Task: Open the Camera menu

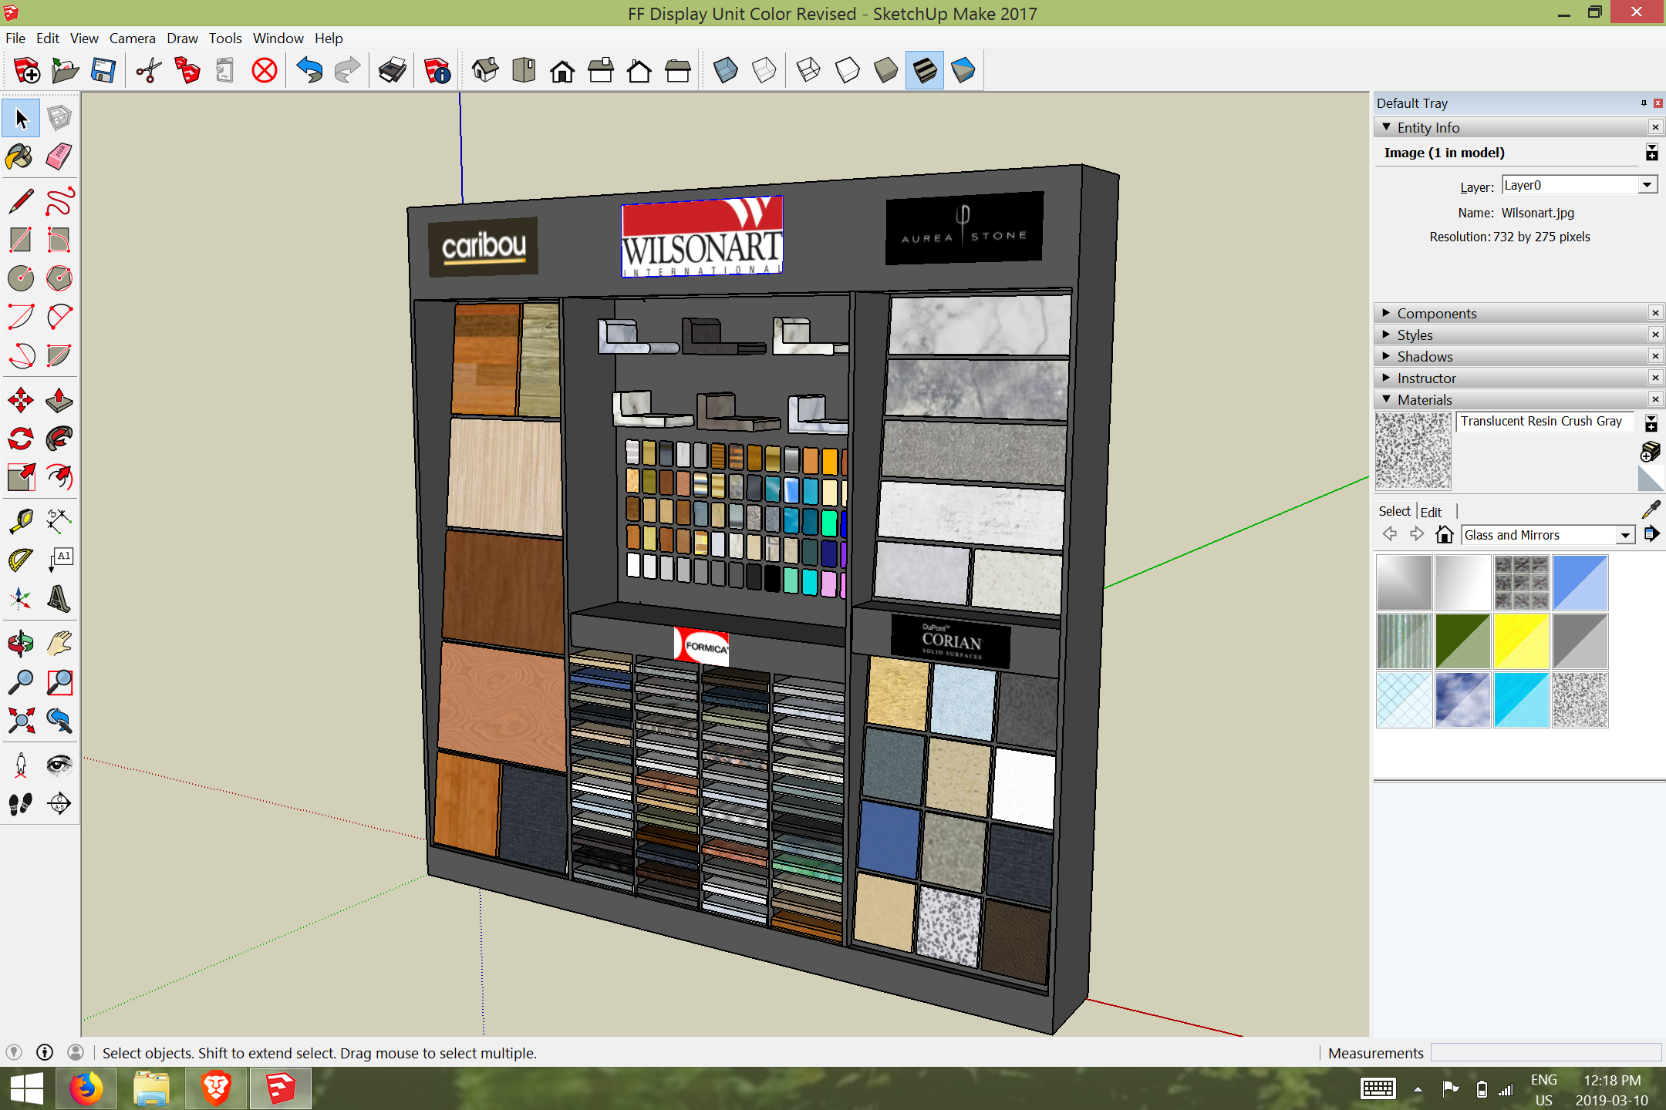Action: (132, 38)
